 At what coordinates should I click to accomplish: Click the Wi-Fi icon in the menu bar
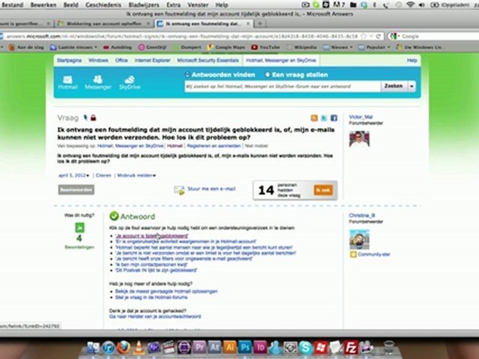pos(410,4)
